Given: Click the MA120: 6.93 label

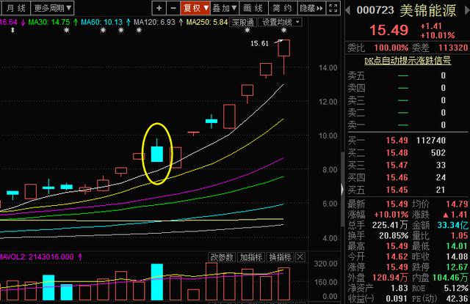Looking at the screenshot, I should (x=154, y=22).
